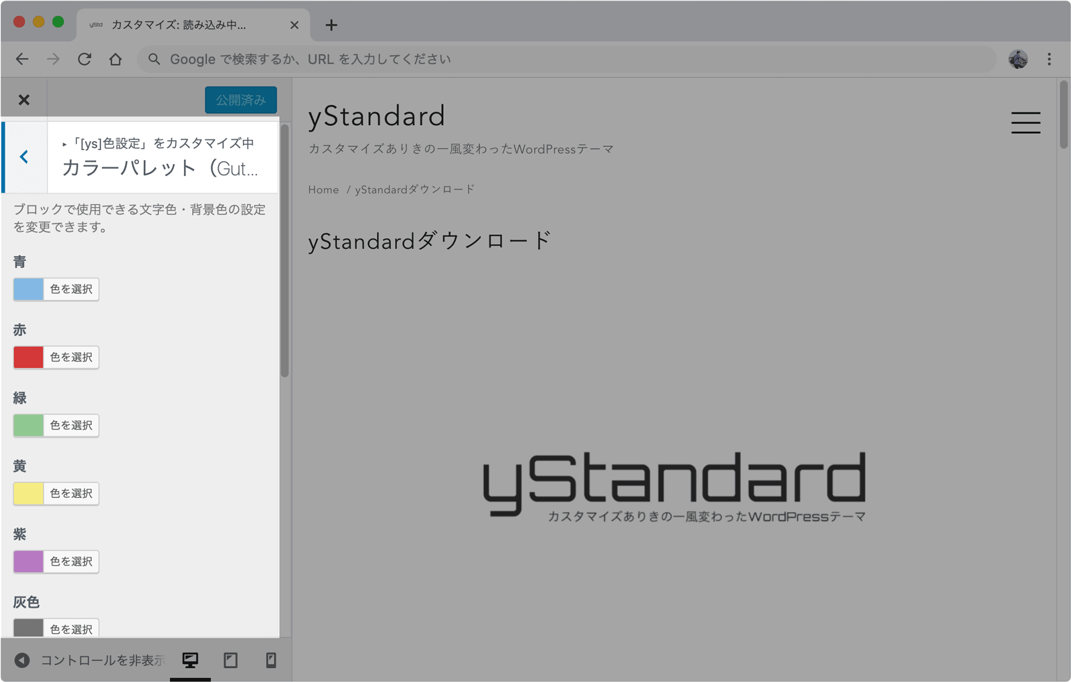The width and height of the screenshot is (1071, 682).
Task: Click the browser forward arrow
Action: click(53, 59)
